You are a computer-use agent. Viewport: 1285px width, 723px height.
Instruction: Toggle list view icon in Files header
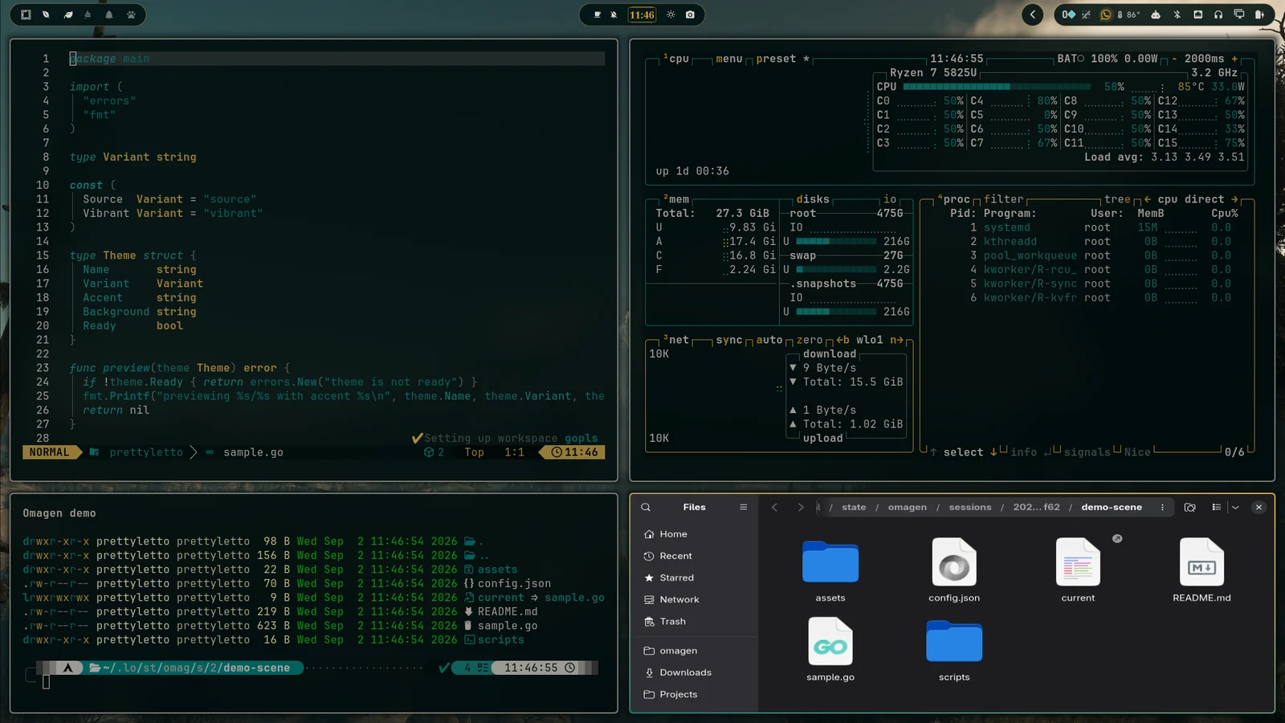1216,507
